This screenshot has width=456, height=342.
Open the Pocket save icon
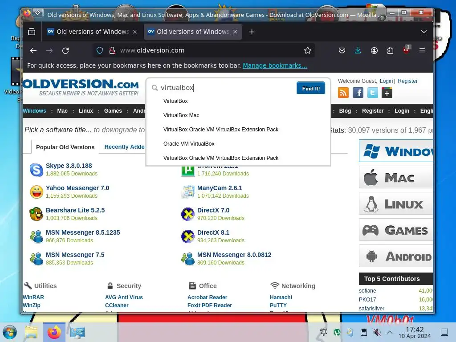point(342,50)
